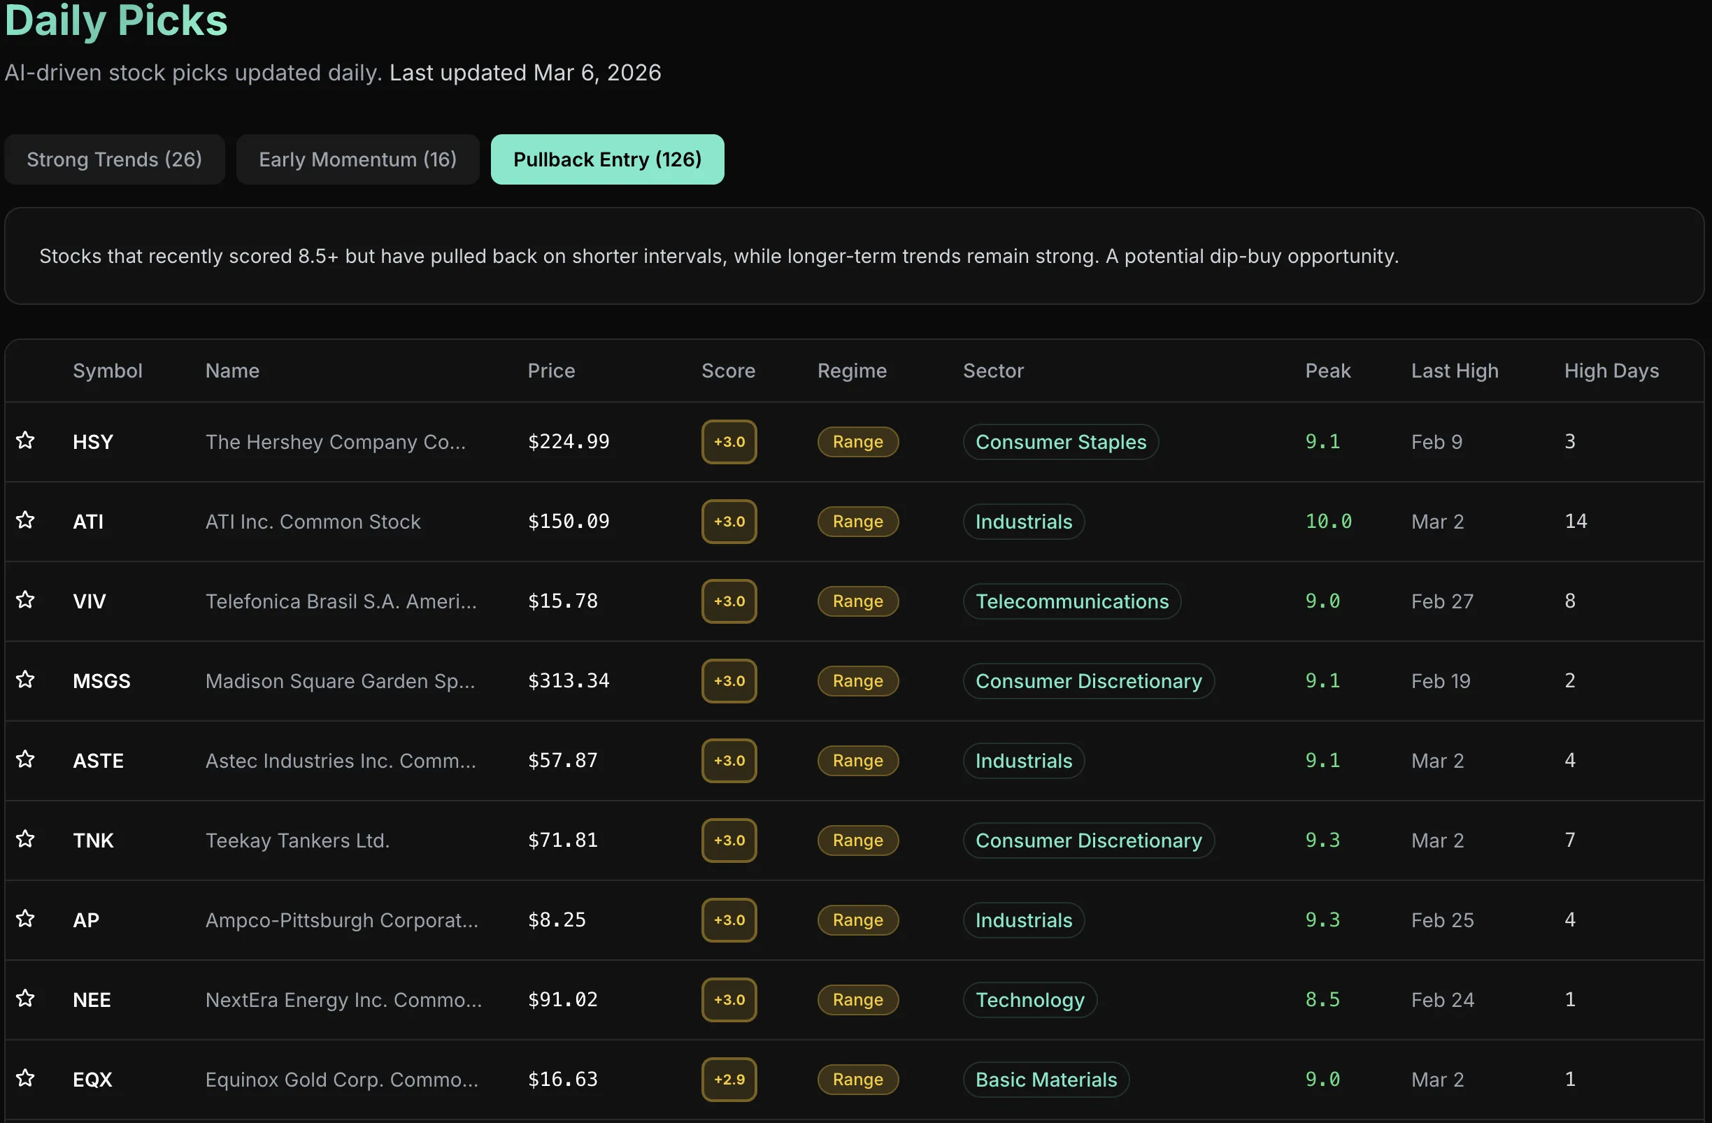The image size is (1712, 1123).
Task: Click The Hershey Company name
Action: pos(336,442)
